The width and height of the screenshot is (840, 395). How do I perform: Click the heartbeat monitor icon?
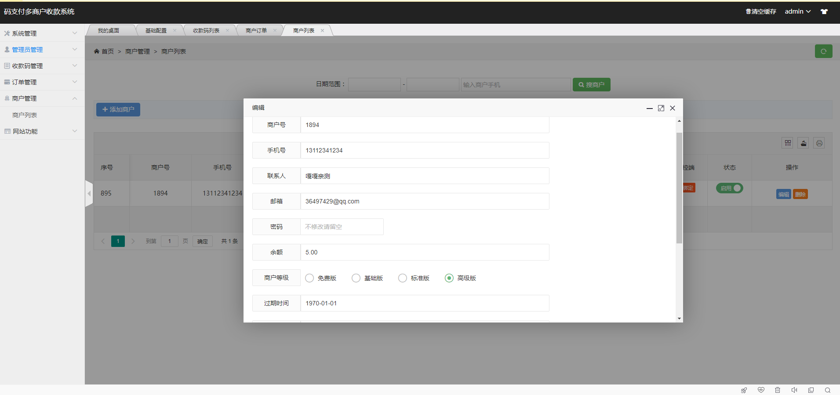coord(761,390)
